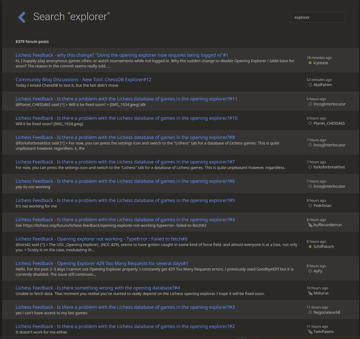Open "something wrong with the opening database?#4" post

coord(98,288)
